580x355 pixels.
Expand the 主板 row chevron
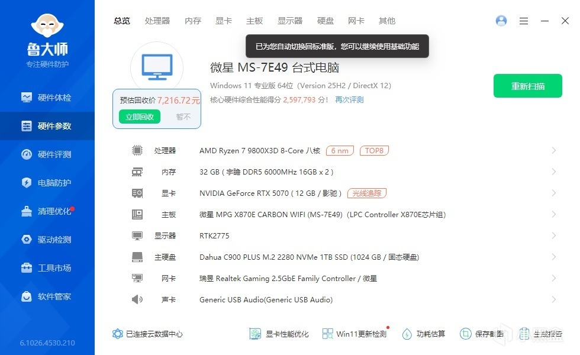pyautogui.click(x=554, y=214)
